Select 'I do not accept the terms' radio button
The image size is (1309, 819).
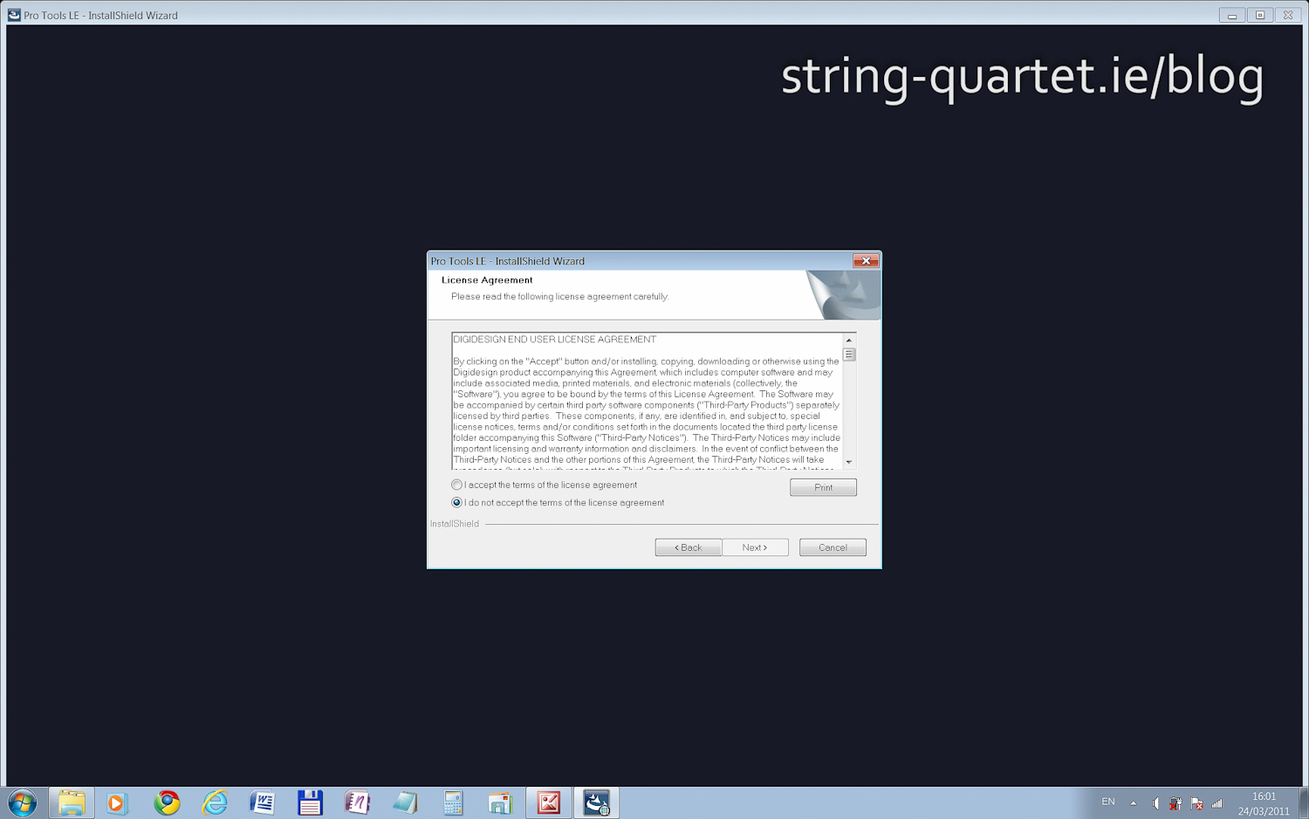tap(456, 502)
